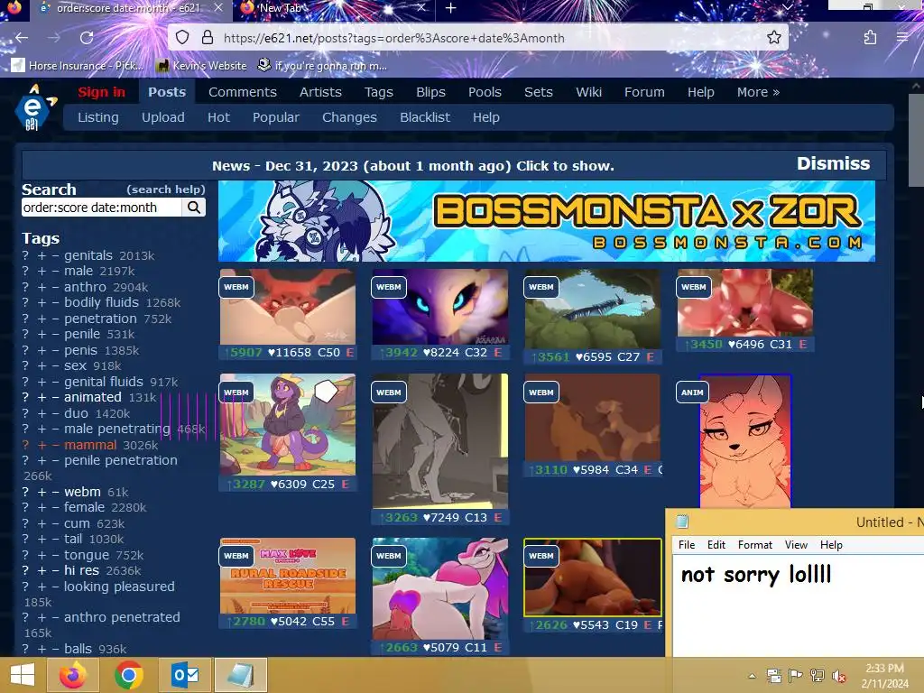Image resolution: width=924 pixels, height=693 pixels.
Task: Click the page's vertical scrollbar thumb
Action: point(916,142)
